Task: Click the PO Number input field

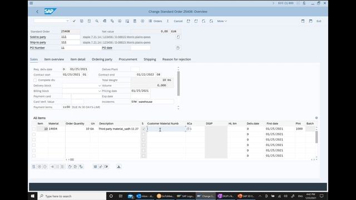Action: point(81,48)
